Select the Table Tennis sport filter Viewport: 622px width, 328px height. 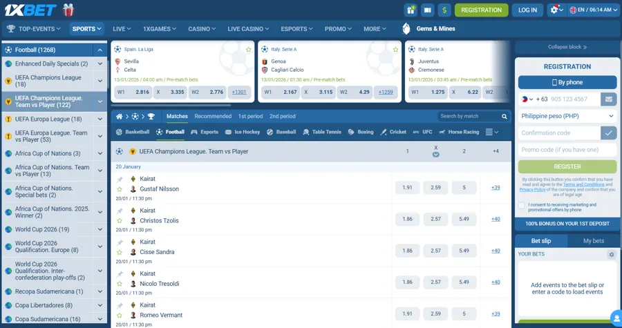(x=321, y=132)
